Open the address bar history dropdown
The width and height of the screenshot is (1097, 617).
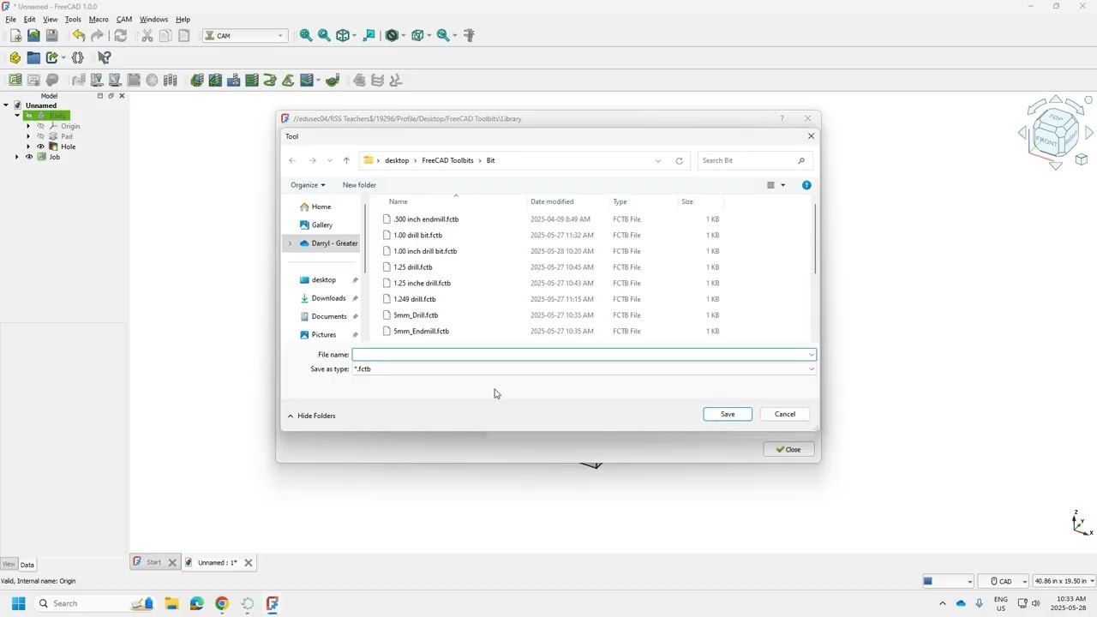pyautogui.click(x=658, y=160)
